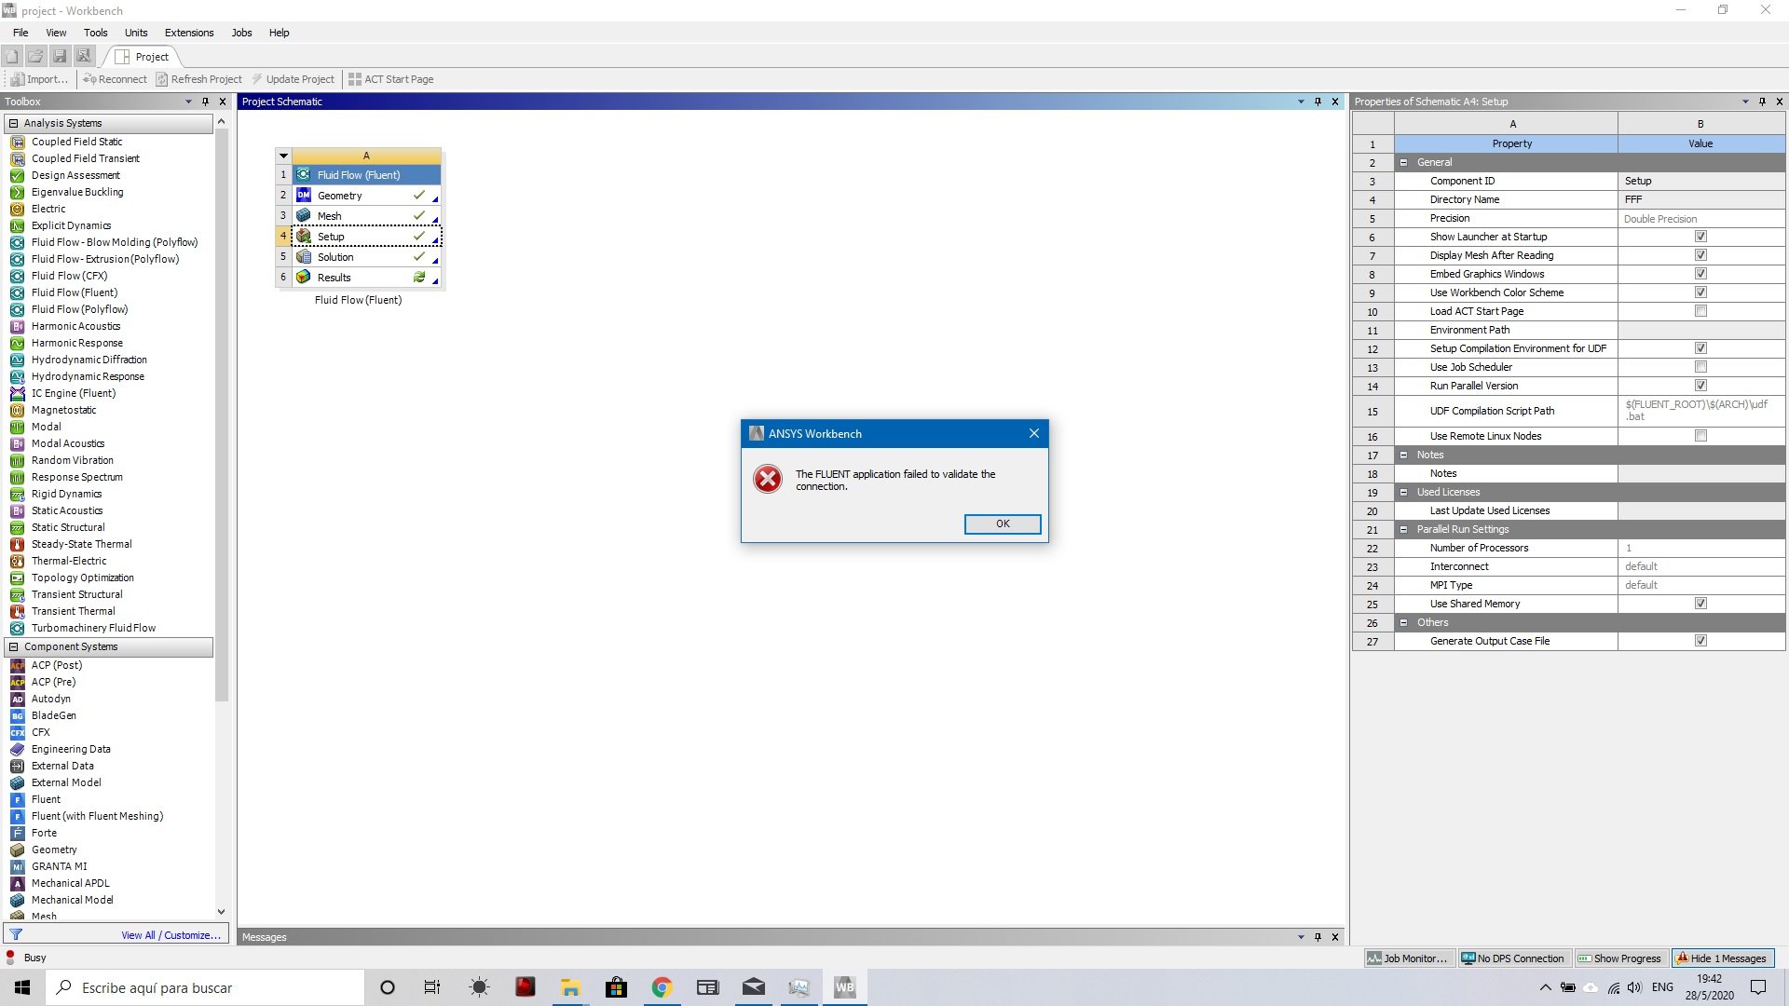Collapse the Notes properties section
Viewport: 1789px width, 1006px height.
1403,455
